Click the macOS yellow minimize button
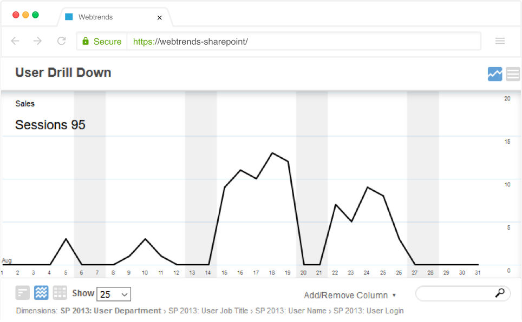Viewport: 522px width, 322px height. click(25, 15)
